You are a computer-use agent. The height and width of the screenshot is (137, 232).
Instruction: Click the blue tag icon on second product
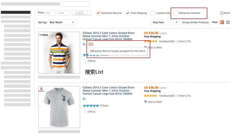pos(84,99)
